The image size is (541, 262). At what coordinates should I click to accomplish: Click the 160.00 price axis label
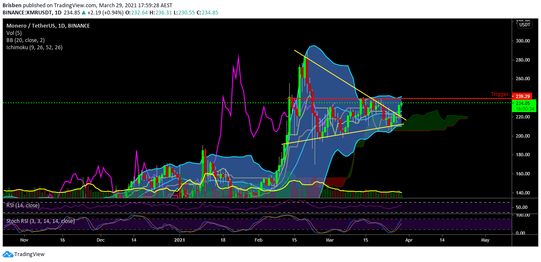522,174
